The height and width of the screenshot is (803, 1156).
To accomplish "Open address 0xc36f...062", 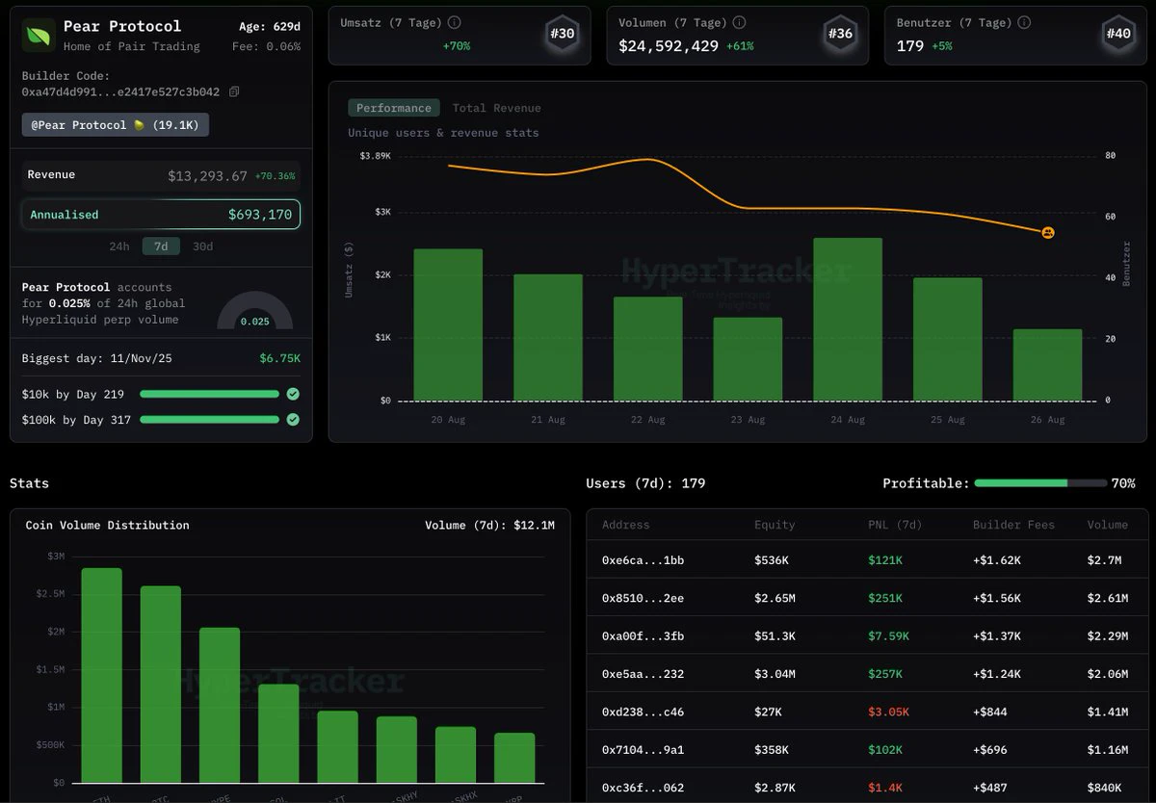I will pyautogui.click(x=643, y=788).
